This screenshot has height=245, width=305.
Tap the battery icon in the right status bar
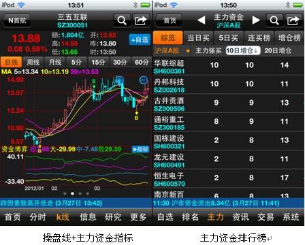coord(298,5)
